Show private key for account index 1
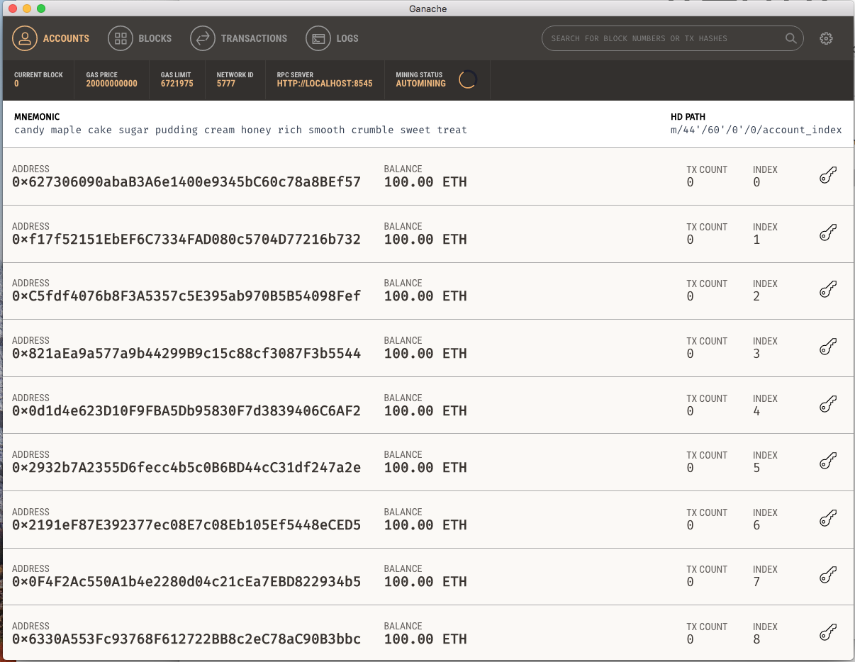The width and height of the screenshot is (855, 662). (827, 233)
